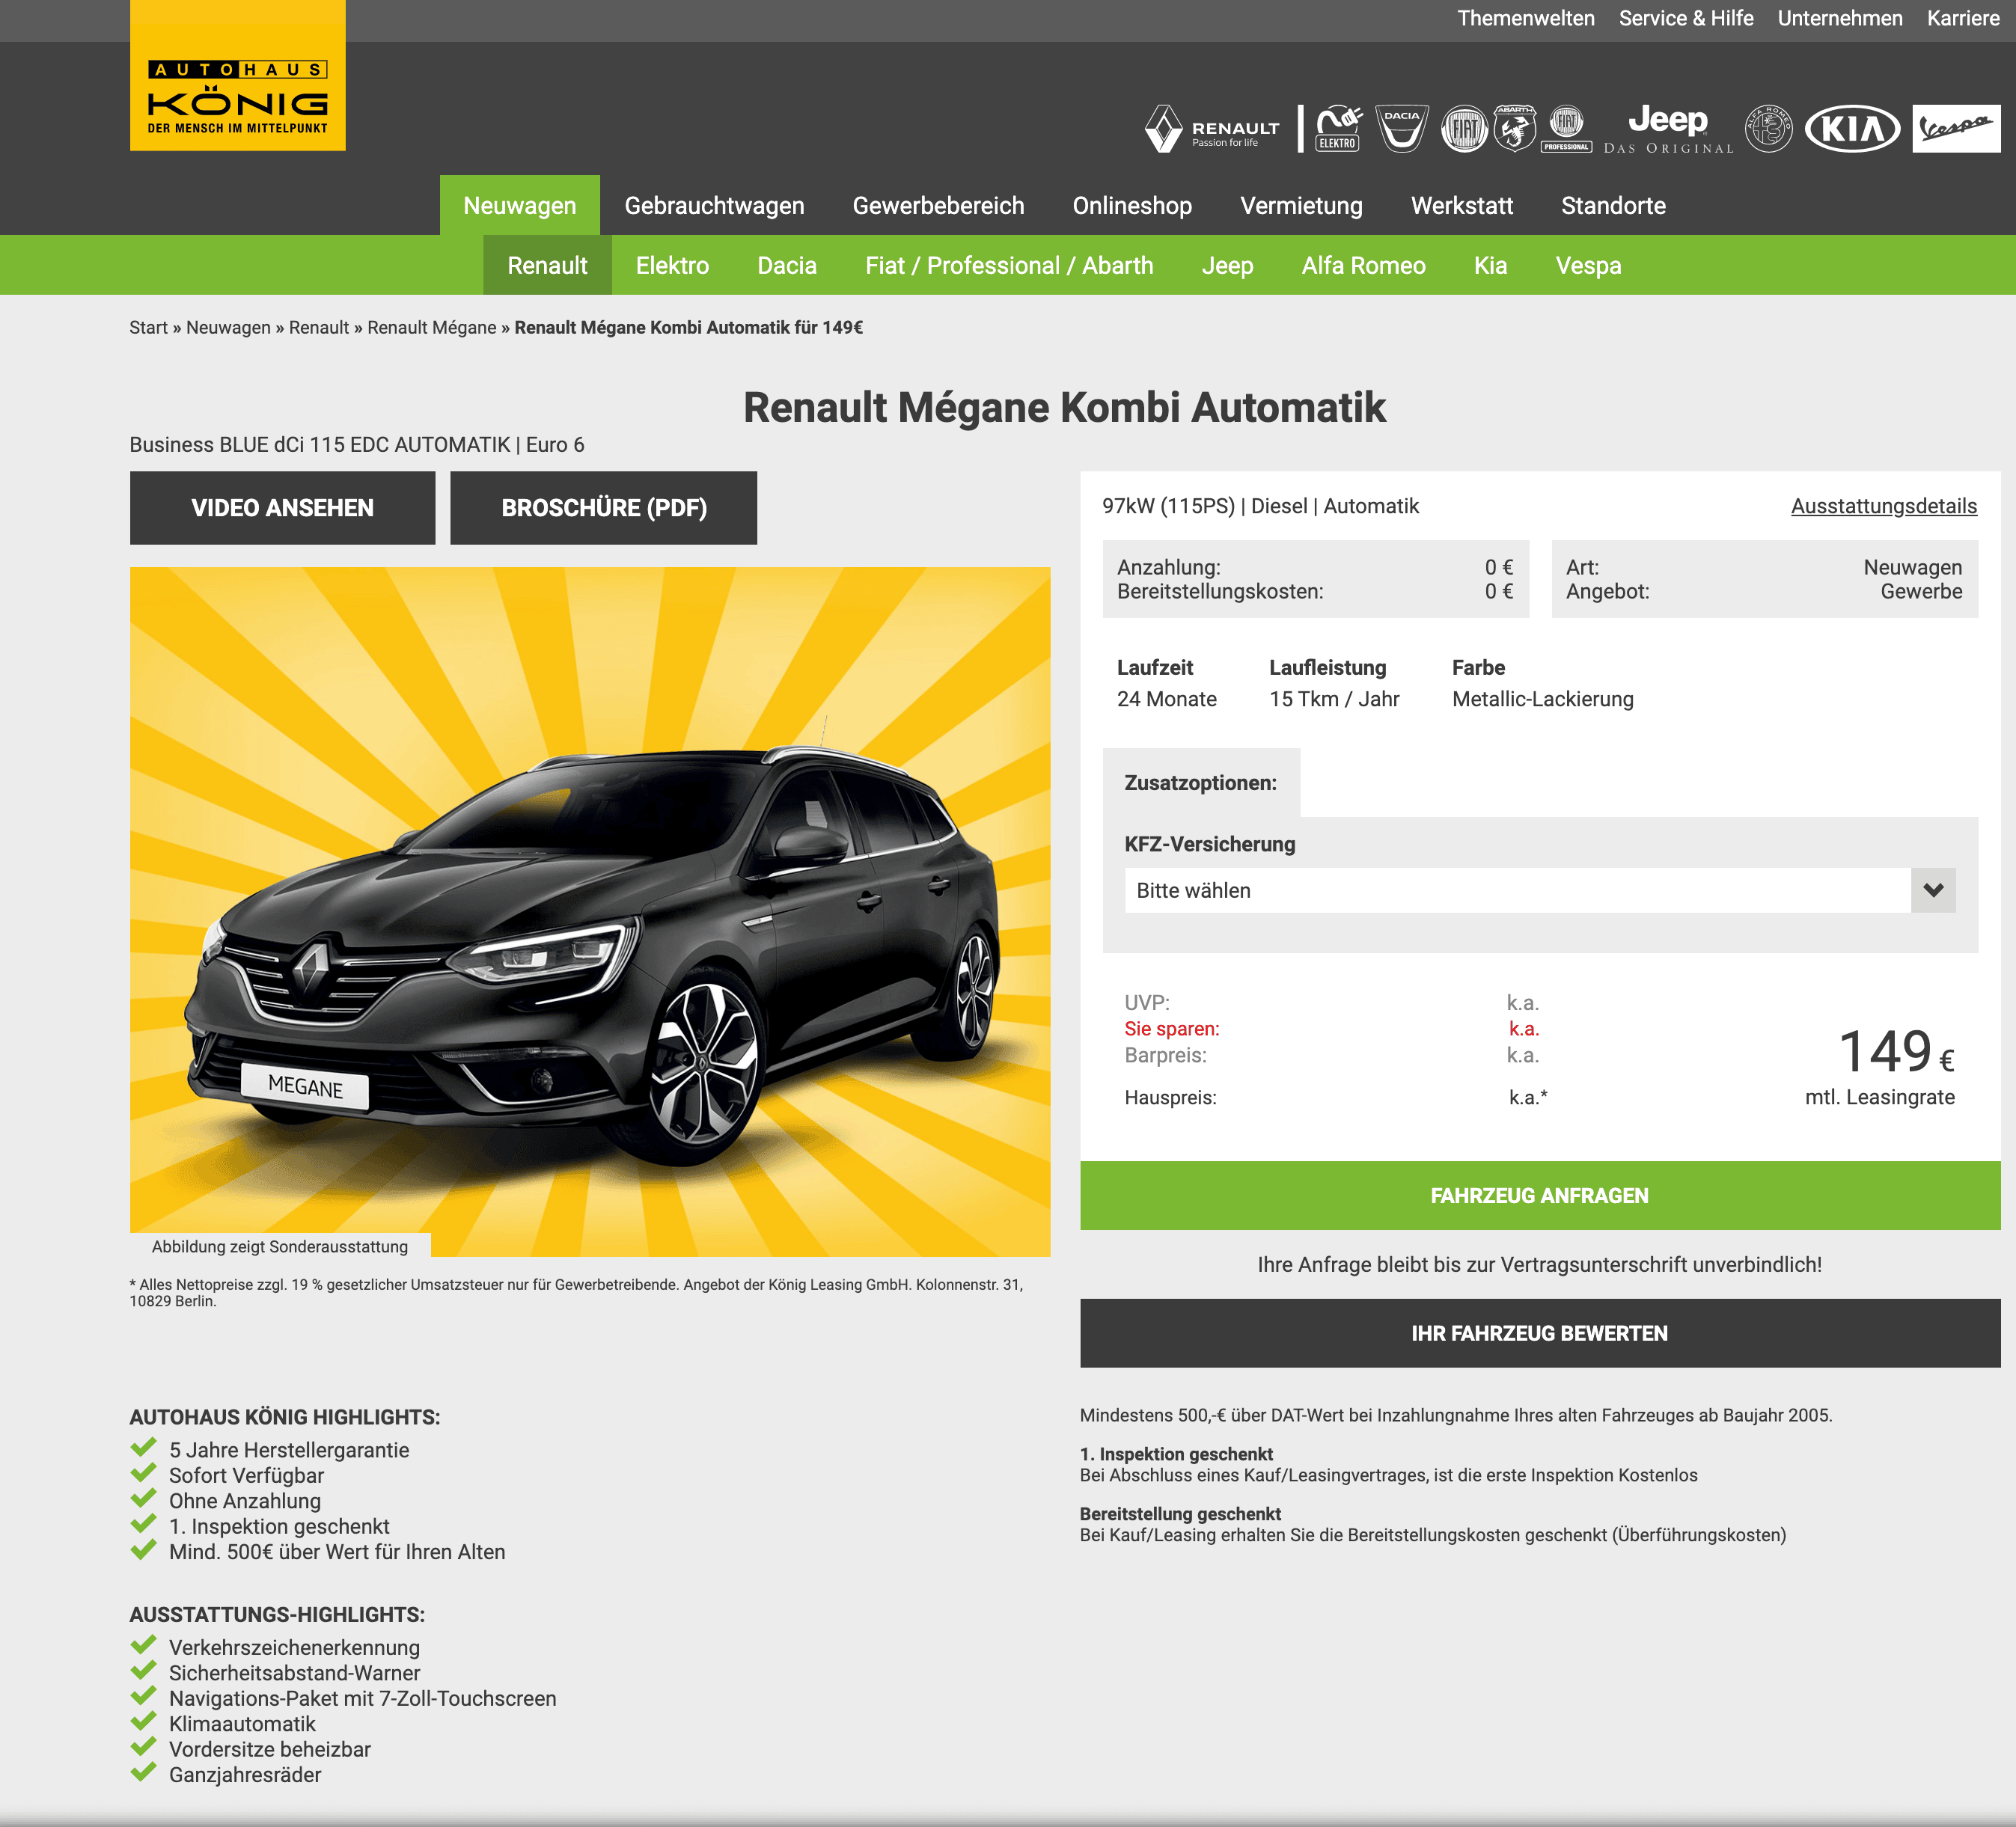
Task: Open the Abarth scorpion logo
Action: (1515, 129)
